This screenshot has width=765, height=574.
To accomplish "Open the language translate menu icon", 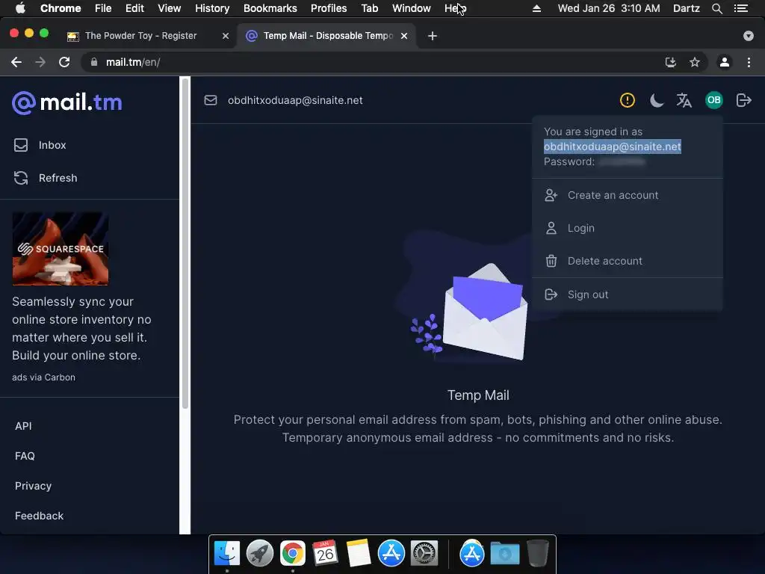I will [684, 100].
